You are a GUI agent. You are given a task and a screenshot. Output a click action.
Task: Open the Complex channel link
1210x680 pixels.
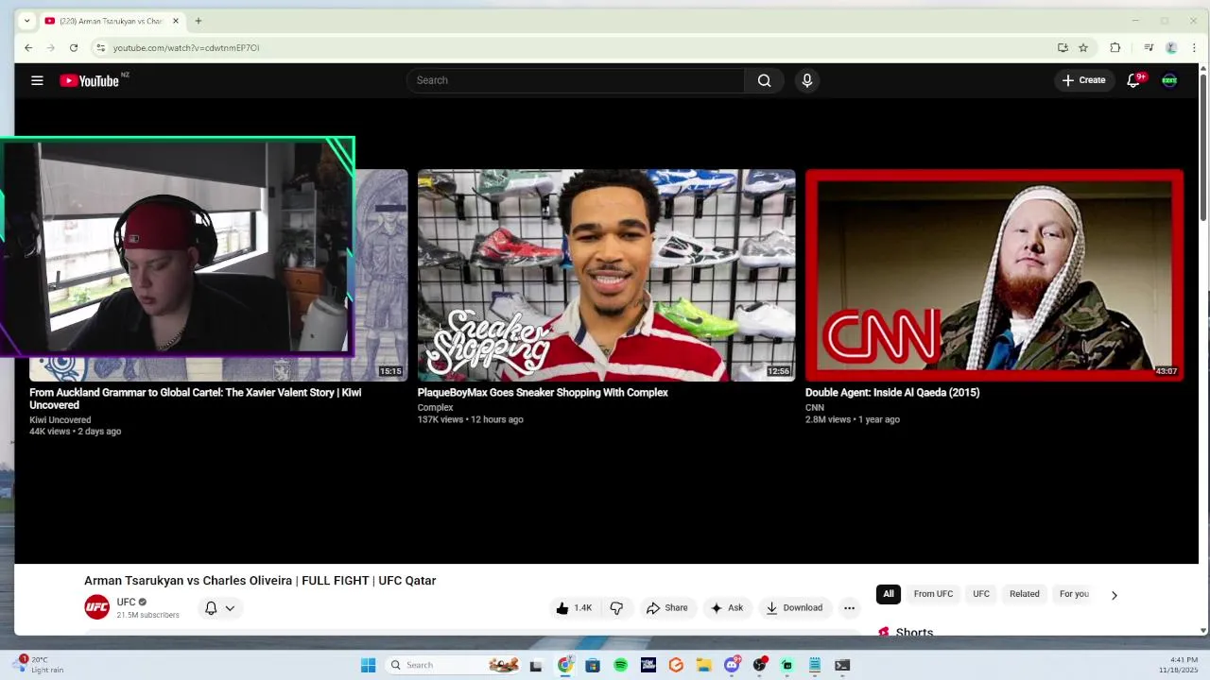[x=436, y=408]
